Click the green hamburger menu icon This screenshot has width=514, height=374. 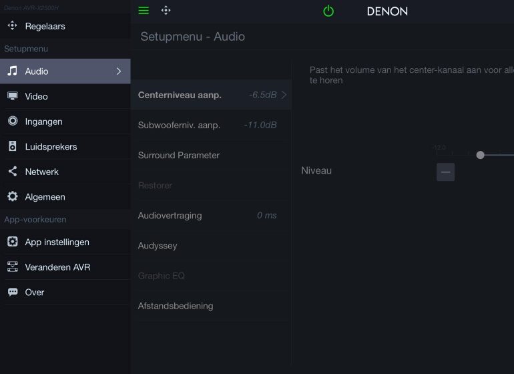click(x=144, y=11)
